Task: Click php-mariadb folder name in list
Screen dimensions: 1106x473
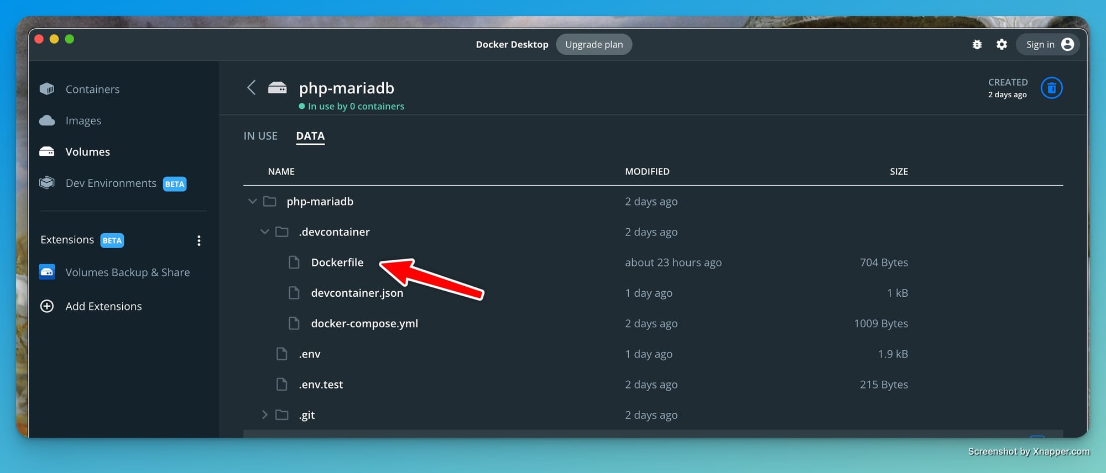Action: tap(320, 202)
